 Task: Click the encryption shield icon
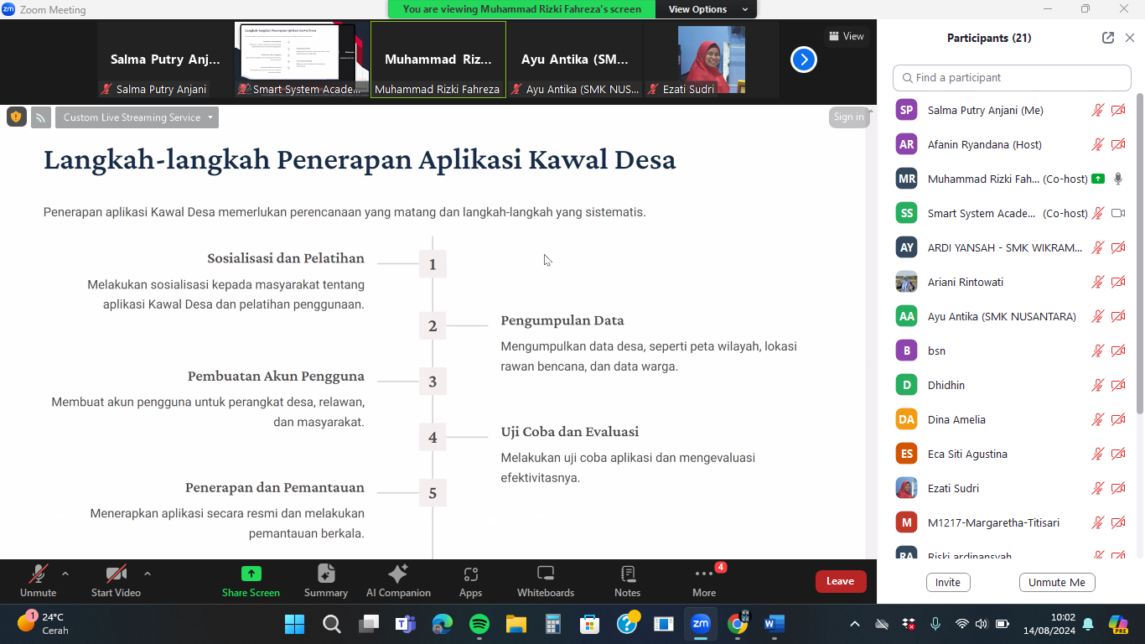tap(17, 117)
